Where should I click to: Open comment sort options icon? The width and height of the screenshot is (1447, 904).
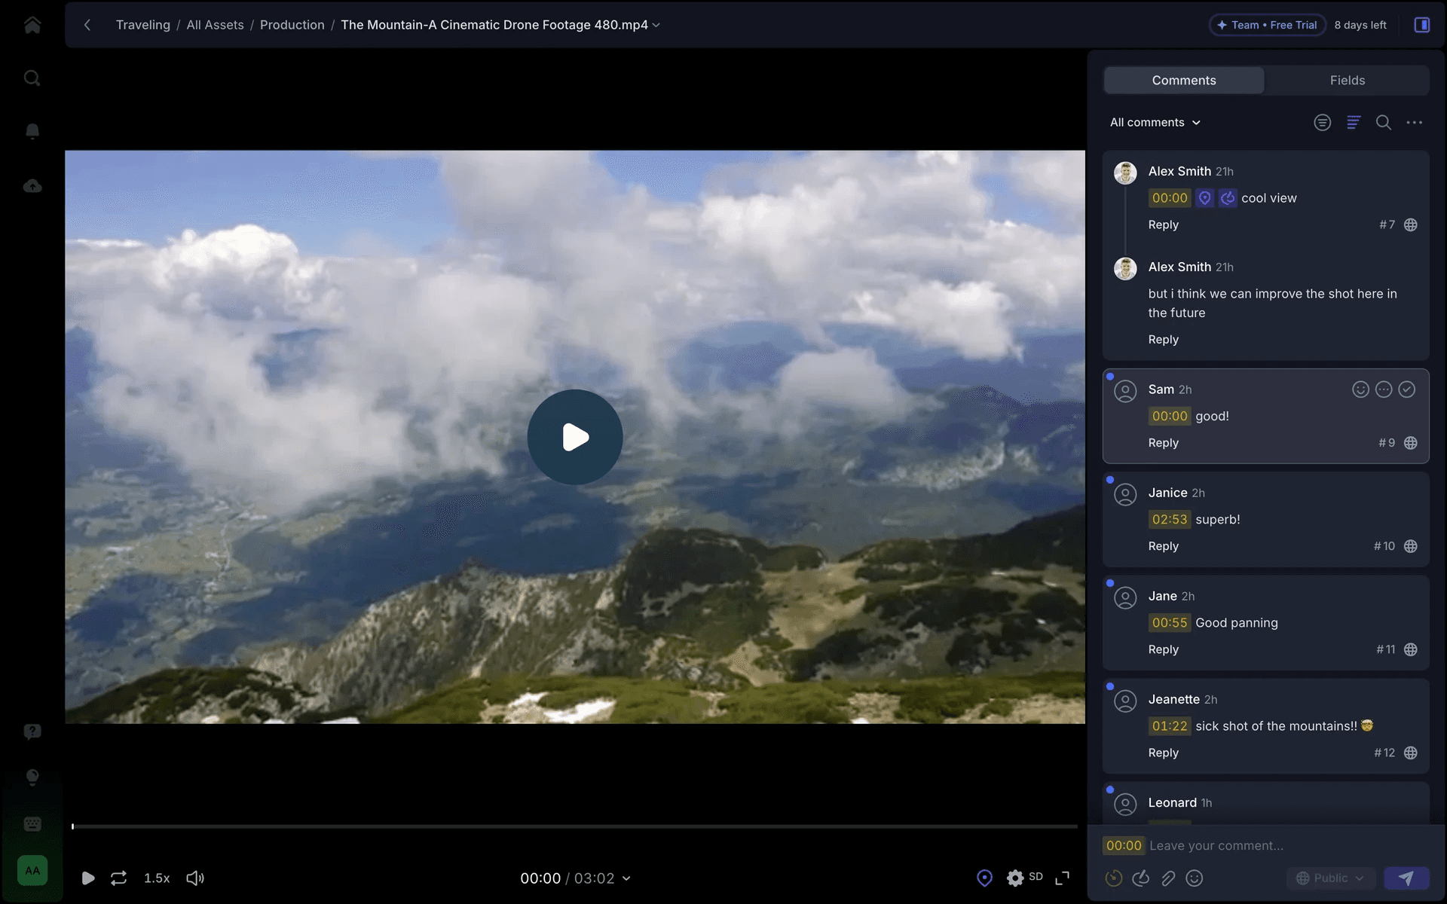(x=1354, y=123)
